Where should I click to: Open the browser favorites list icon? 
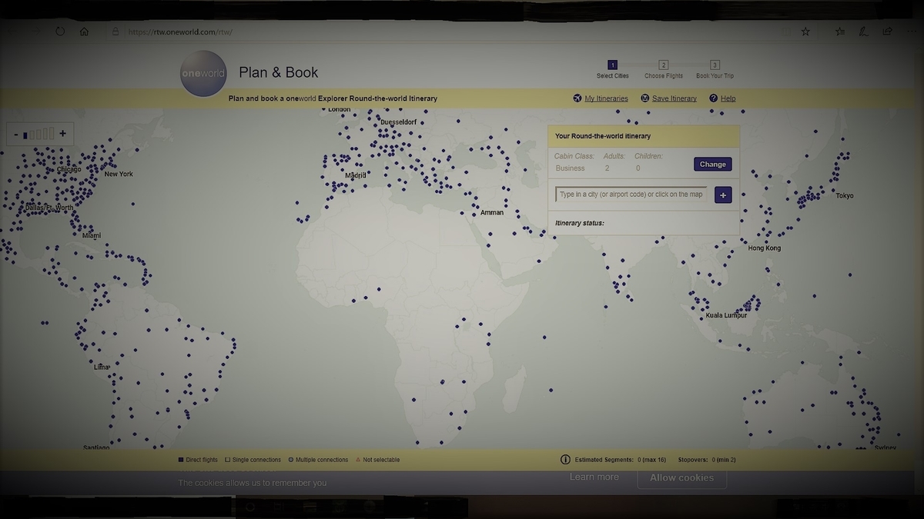pos(840,32)
